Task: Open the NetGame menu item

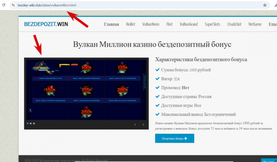Action: pyautogui.click(x=255, y=24)
